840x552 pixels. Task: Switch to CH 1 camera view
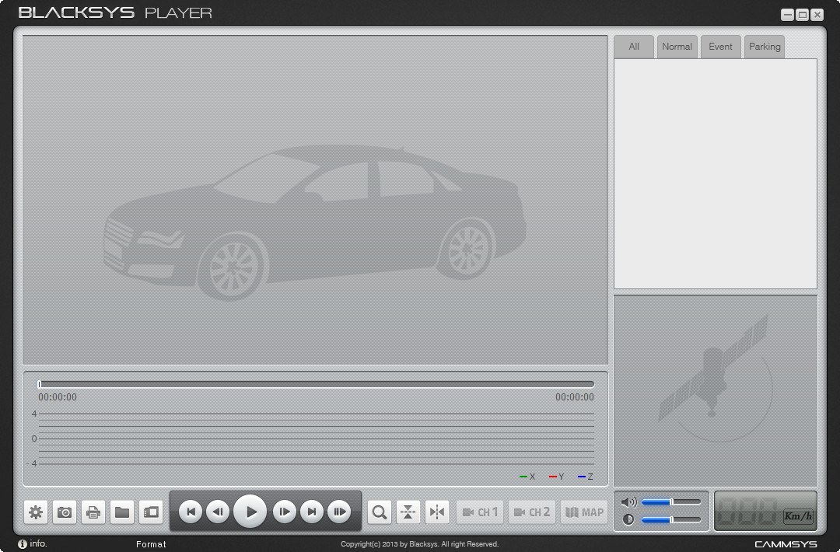[x=480, y=512]
